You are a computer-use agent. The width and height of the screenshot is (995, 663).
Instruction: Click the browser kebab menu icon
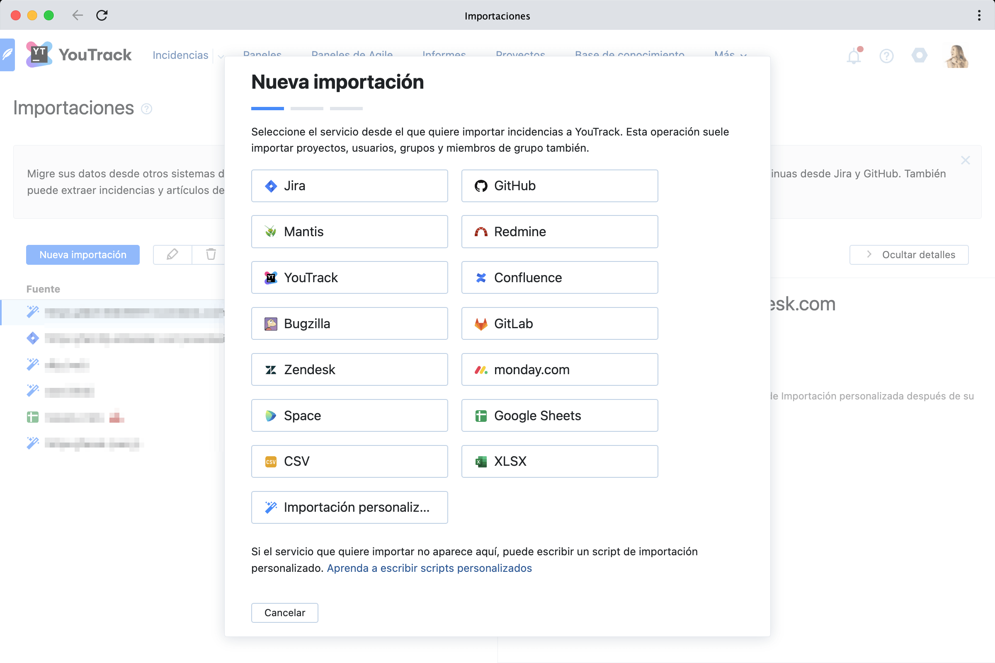pyautogui.click(x=979, y=16)
